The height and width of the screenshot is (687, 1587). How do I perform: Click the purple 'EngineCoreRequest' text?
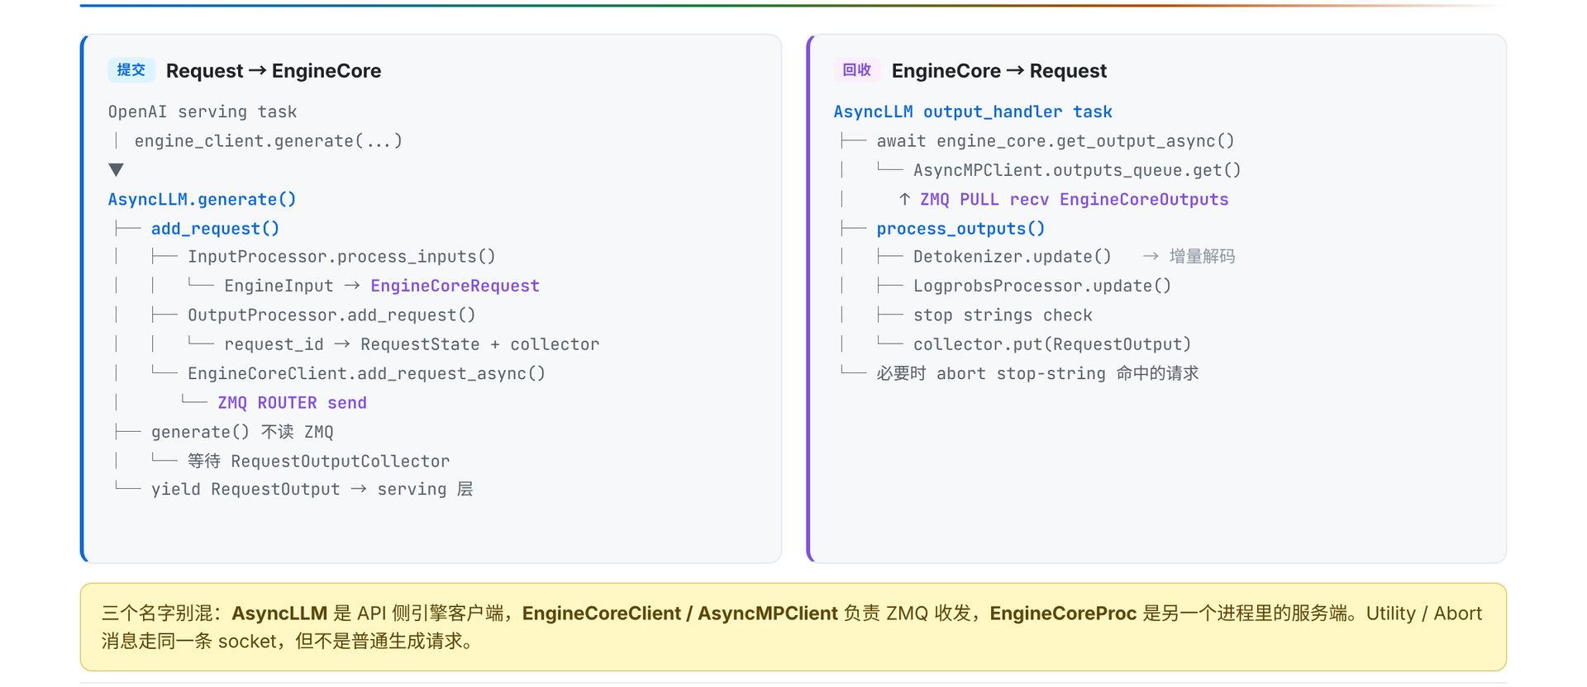pyautogui.click(x=455, y=286)
